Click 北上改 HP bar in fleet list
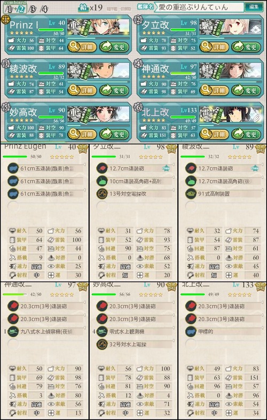The width and height of the screenshot is (267, 420). (184, 117)
